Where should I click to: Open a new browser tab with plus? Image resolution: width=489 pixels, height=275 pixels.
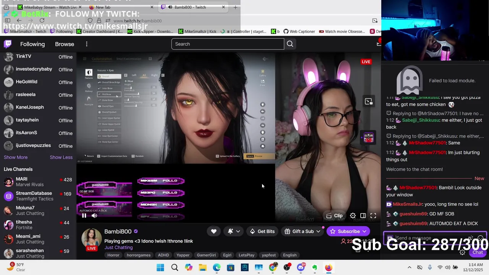tap(235, 7)
